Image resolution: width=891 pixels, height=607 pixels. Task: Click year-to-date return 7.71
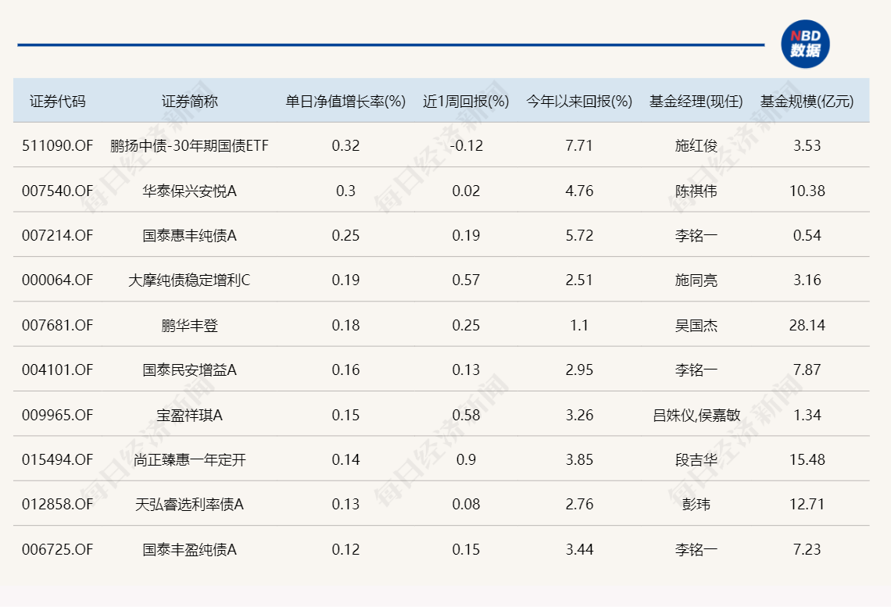(x=579, y=145)
